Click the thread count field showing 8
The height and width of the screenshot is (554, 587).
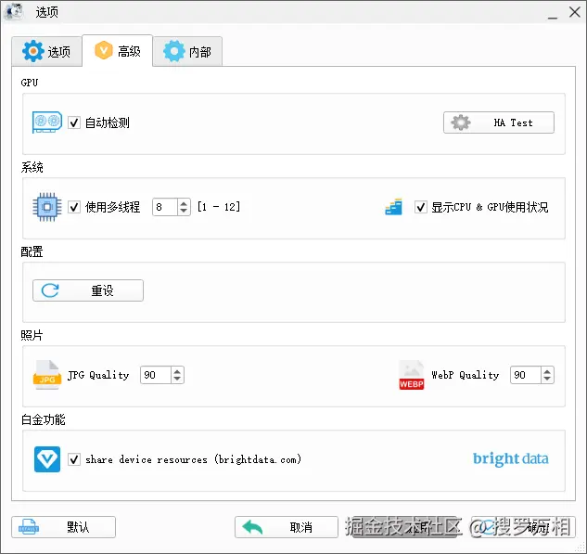[x=165, y=207]
